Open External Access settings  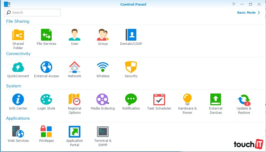pos(46,67)
